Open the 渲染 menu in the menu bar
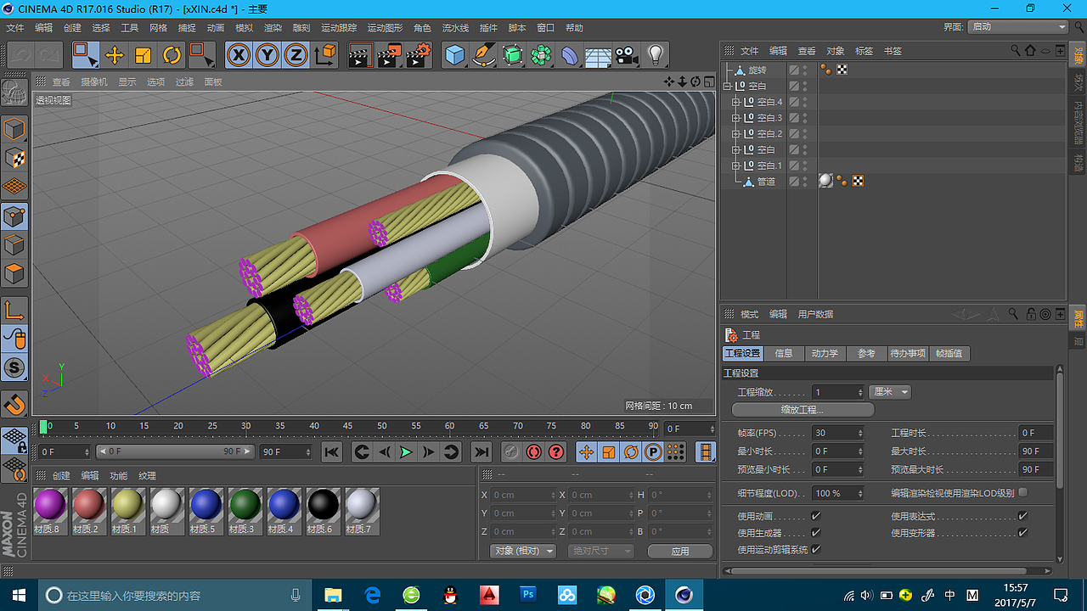1087x611 pixels. [x=273, y=28]
